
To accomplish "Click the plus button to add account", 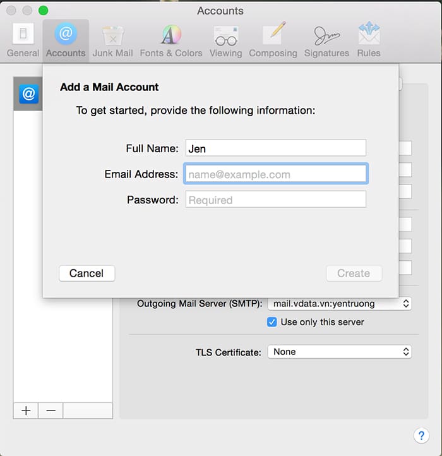I will coord(26,411).
